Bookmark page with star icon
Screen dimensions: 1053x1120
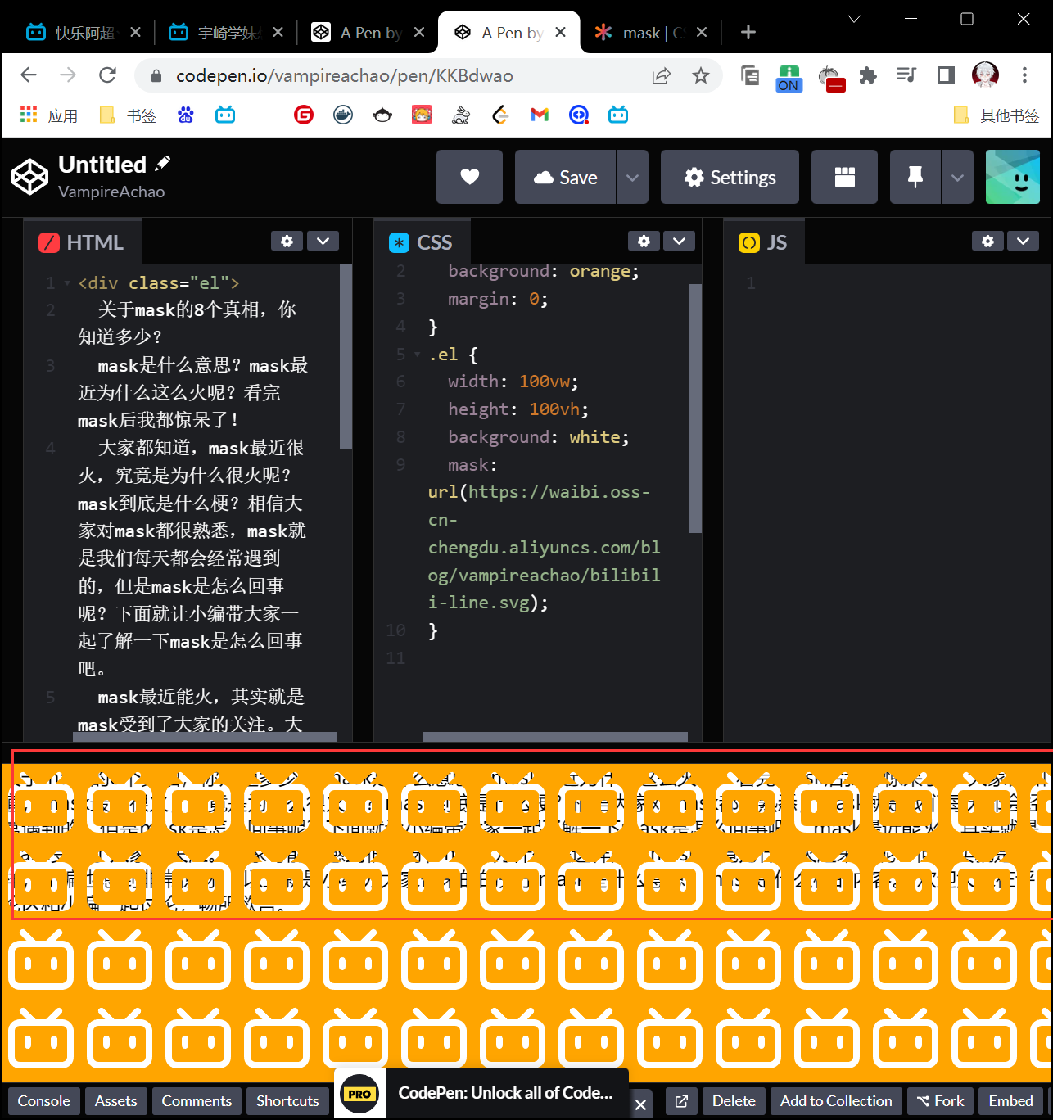tap(700, 76)
